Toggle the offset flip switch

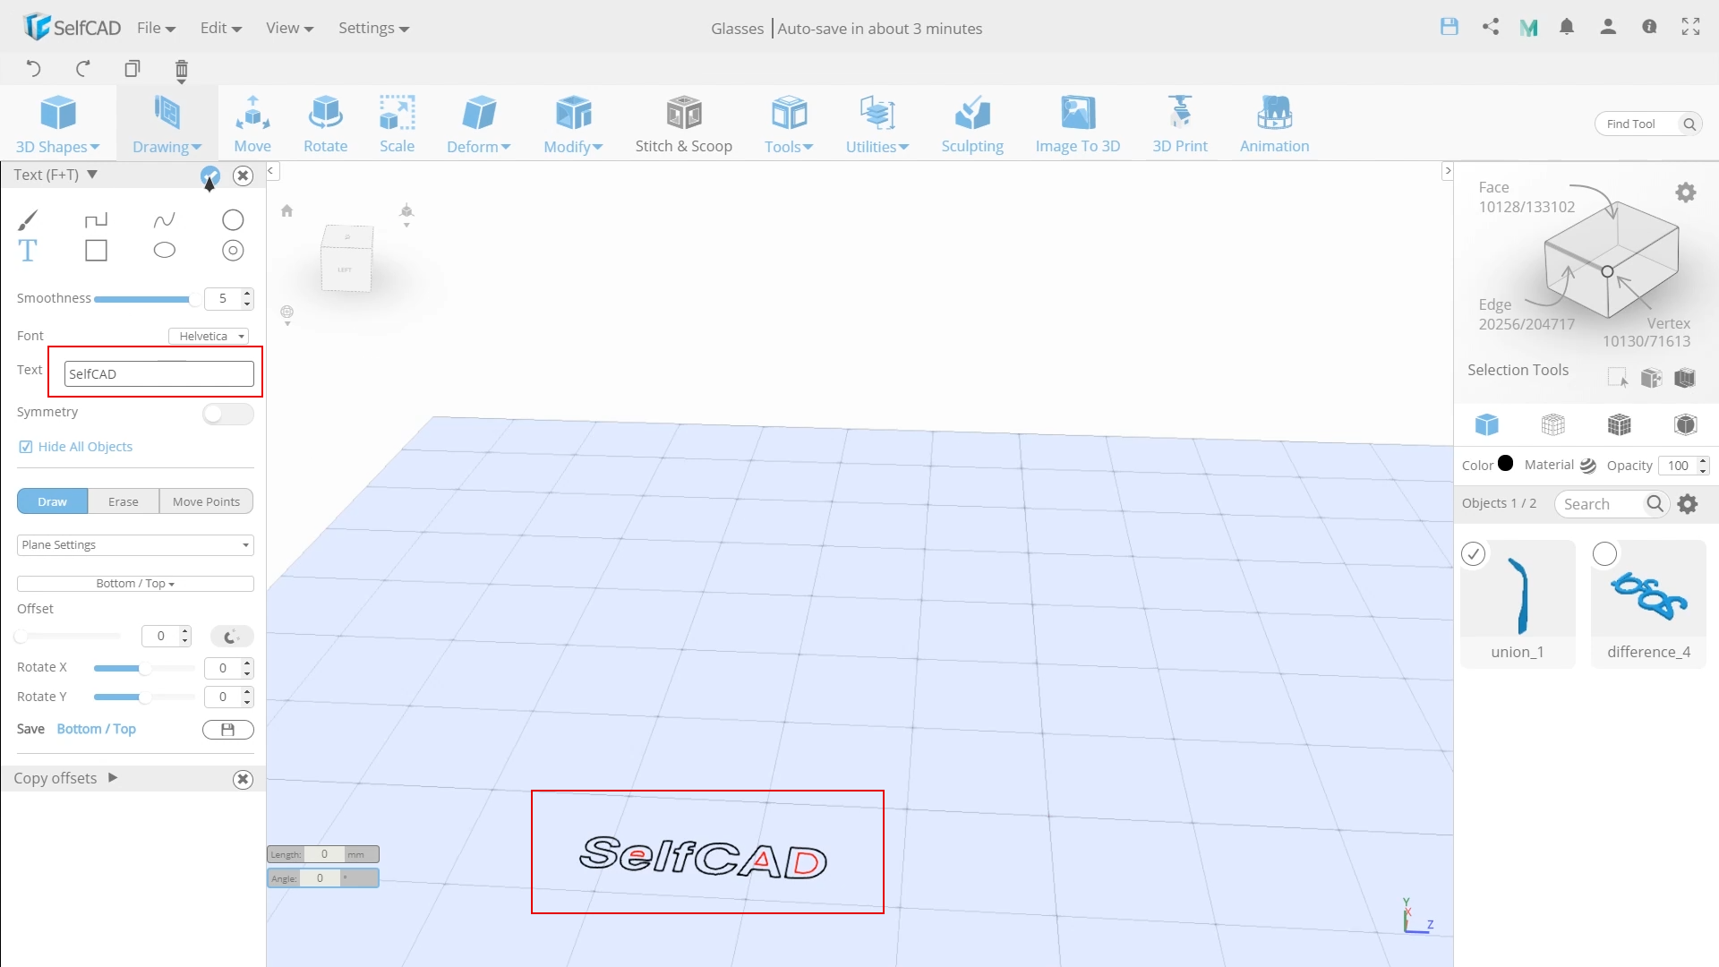click(x=232, y=637)
